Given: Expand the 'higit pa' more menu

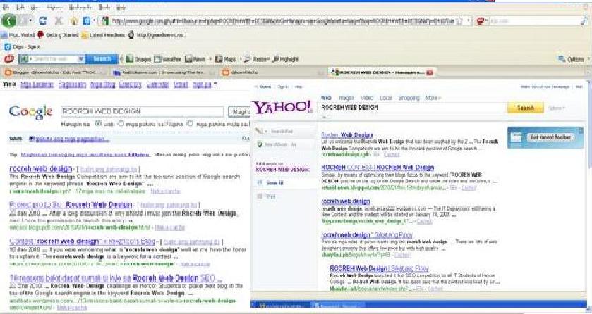Looking at the screenshot, I should point(204,84).
